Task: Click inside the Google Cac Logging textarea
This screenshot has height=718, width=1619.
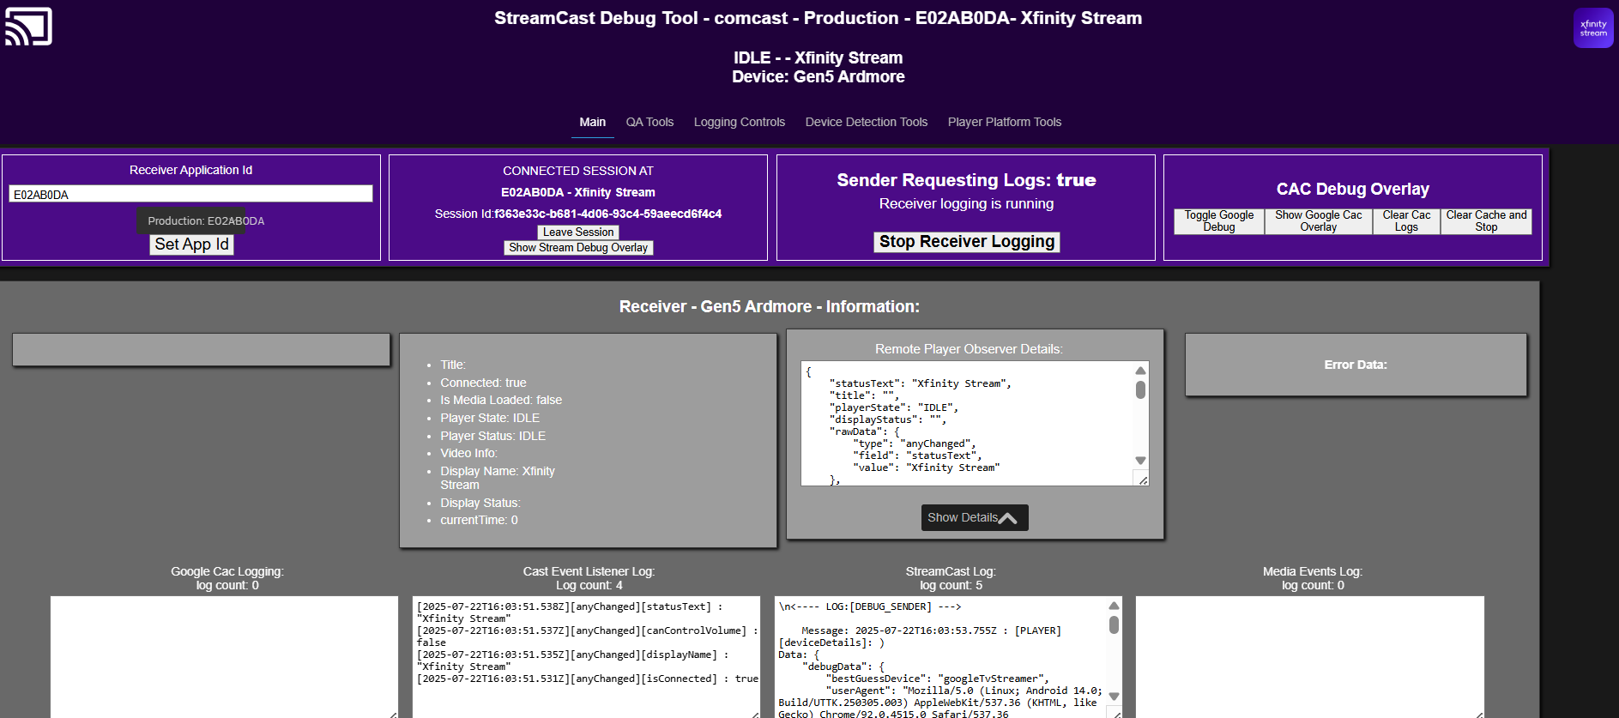Action: pos(224,657)
